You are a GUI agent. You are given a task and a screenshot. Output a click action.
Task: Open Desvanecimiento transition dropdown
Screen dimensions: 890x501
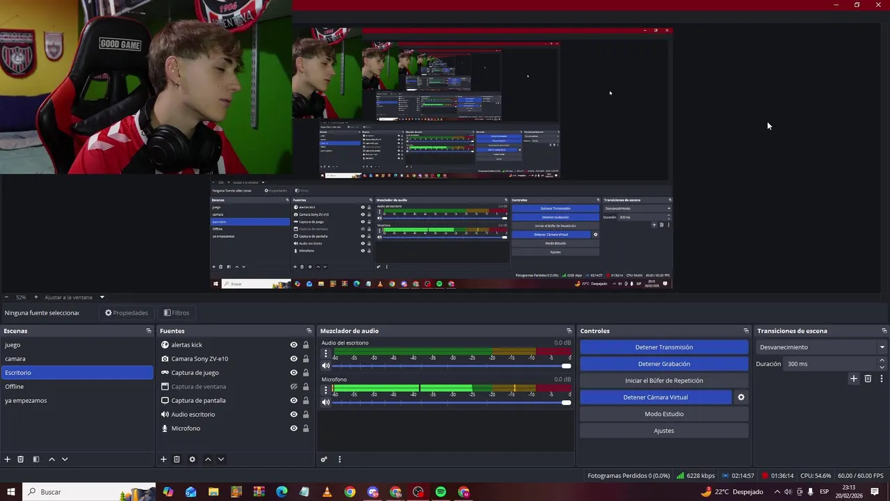point(821,347)
